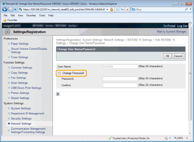Open Printer Settings in the sidebar
The image size is (194, 142).
pos(20,93)
